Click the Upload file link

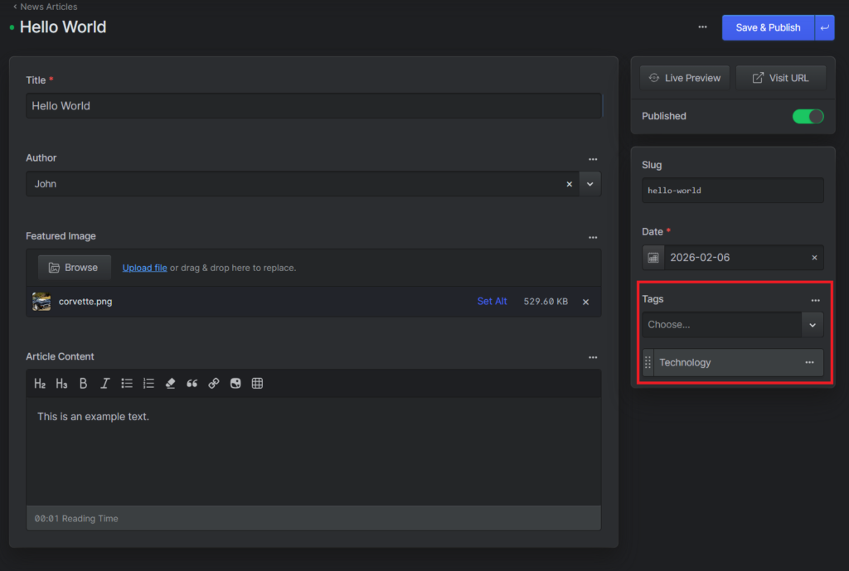tap(144, 268)
